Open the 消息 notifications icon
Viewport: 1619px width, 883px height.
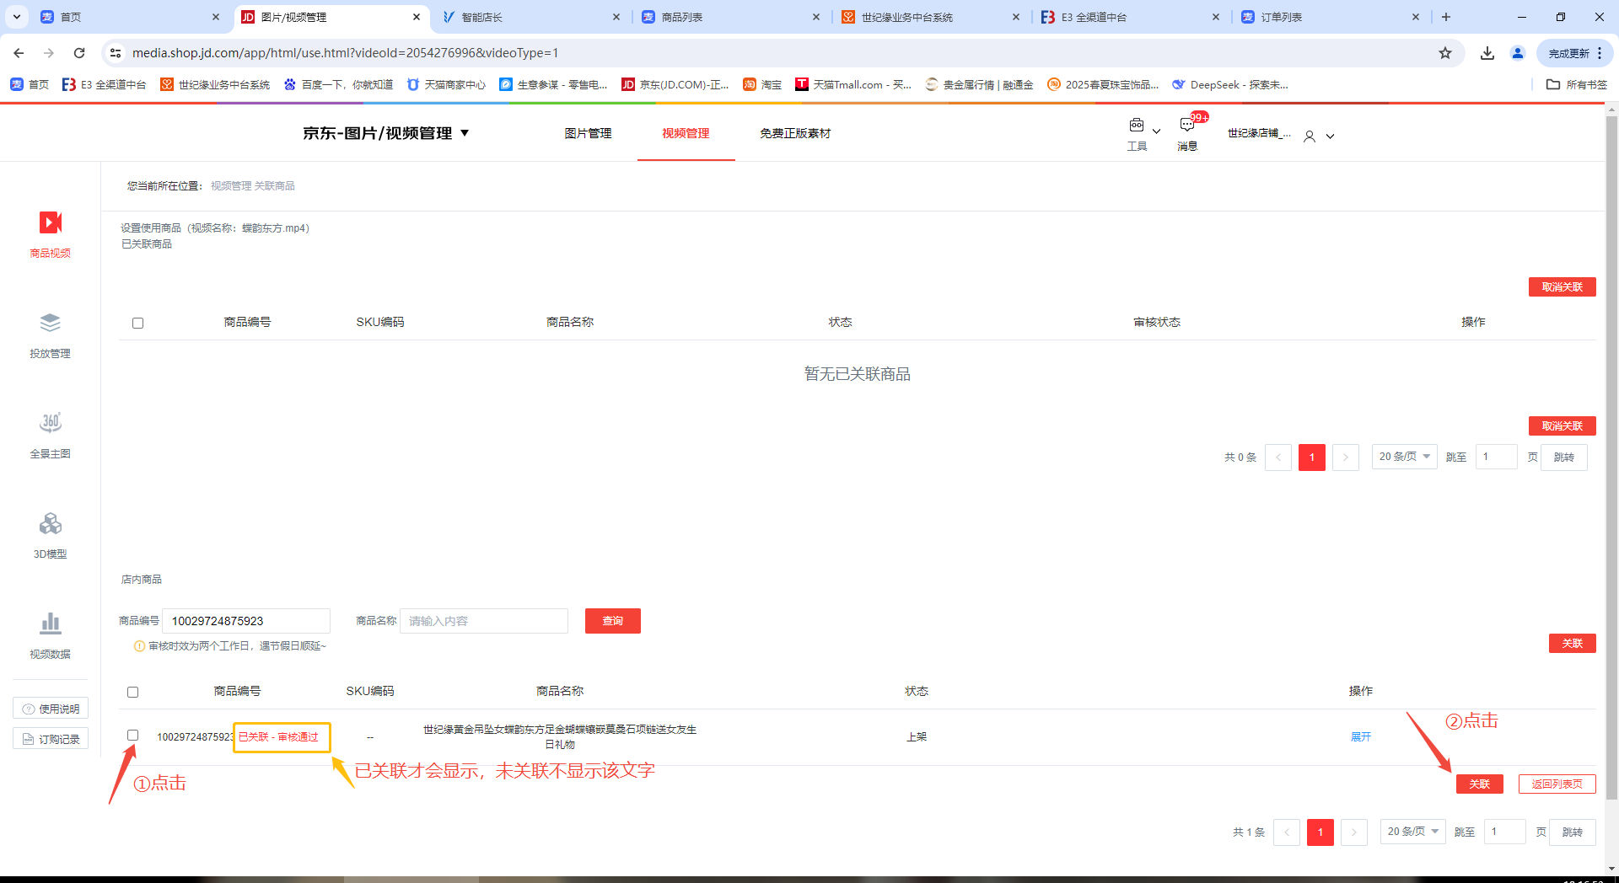point(1187,126)
